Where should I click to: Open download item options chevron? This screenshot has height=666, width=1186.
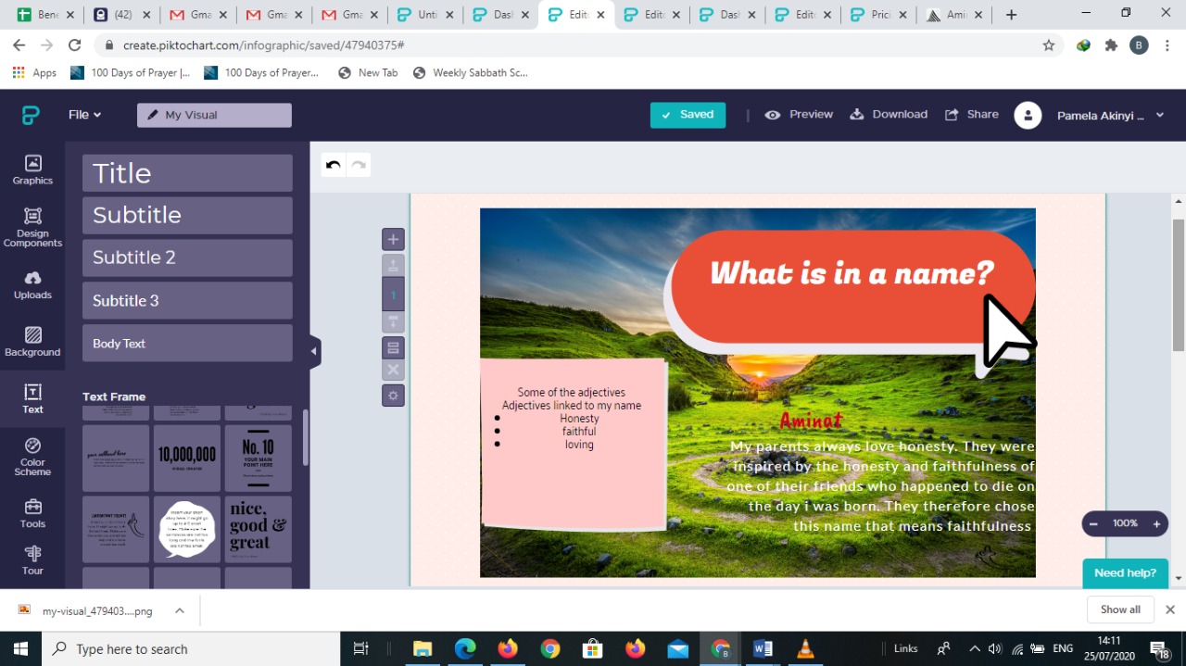[180, 610]
